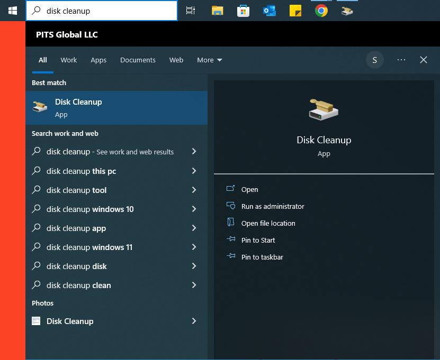Click the Run as administrator shield icon
Screen dimensions: 440x360
231,206
